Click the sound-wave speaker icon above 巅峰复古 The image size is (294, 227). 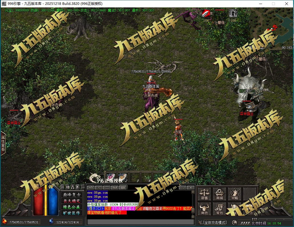coord(63,187)
